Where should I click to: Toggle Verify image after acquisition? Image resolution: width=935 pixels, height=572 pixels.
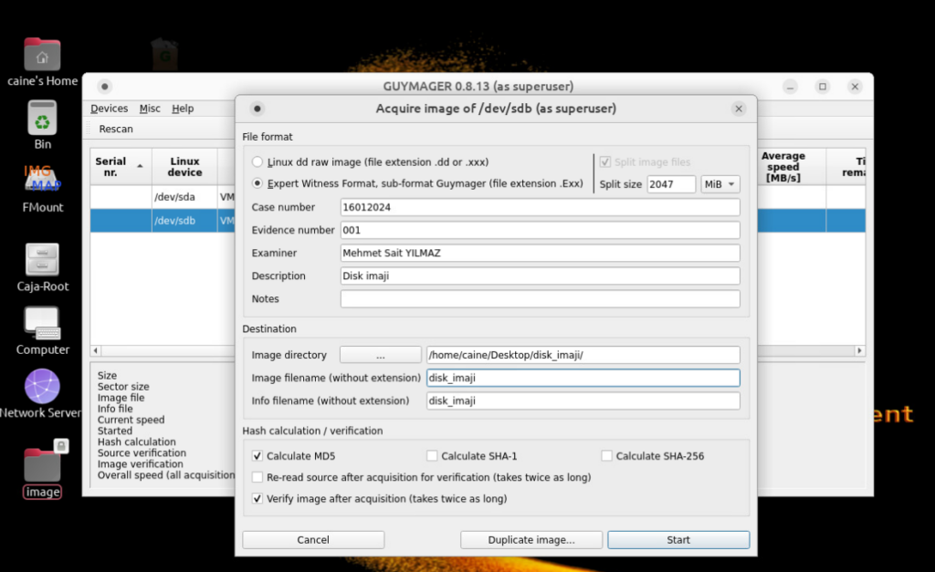(257, 499)
